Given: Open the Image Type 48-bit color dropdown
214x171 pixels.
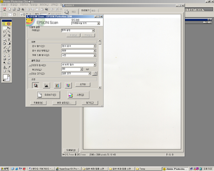Looking at the screenshot, I should 79,65.
